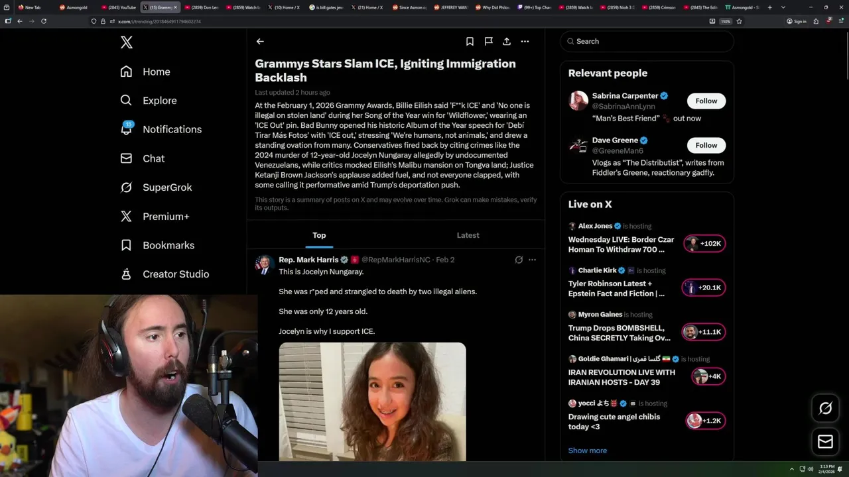This screenshot has width=849, height=477.
Task: Open Chat from the sidebar
Action: [142, 158]
